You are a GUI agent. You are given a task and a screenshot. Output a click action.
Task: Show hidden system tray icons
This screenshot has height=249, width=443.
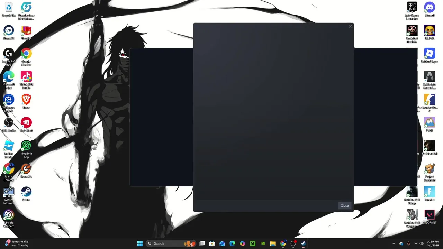(394, 243)
